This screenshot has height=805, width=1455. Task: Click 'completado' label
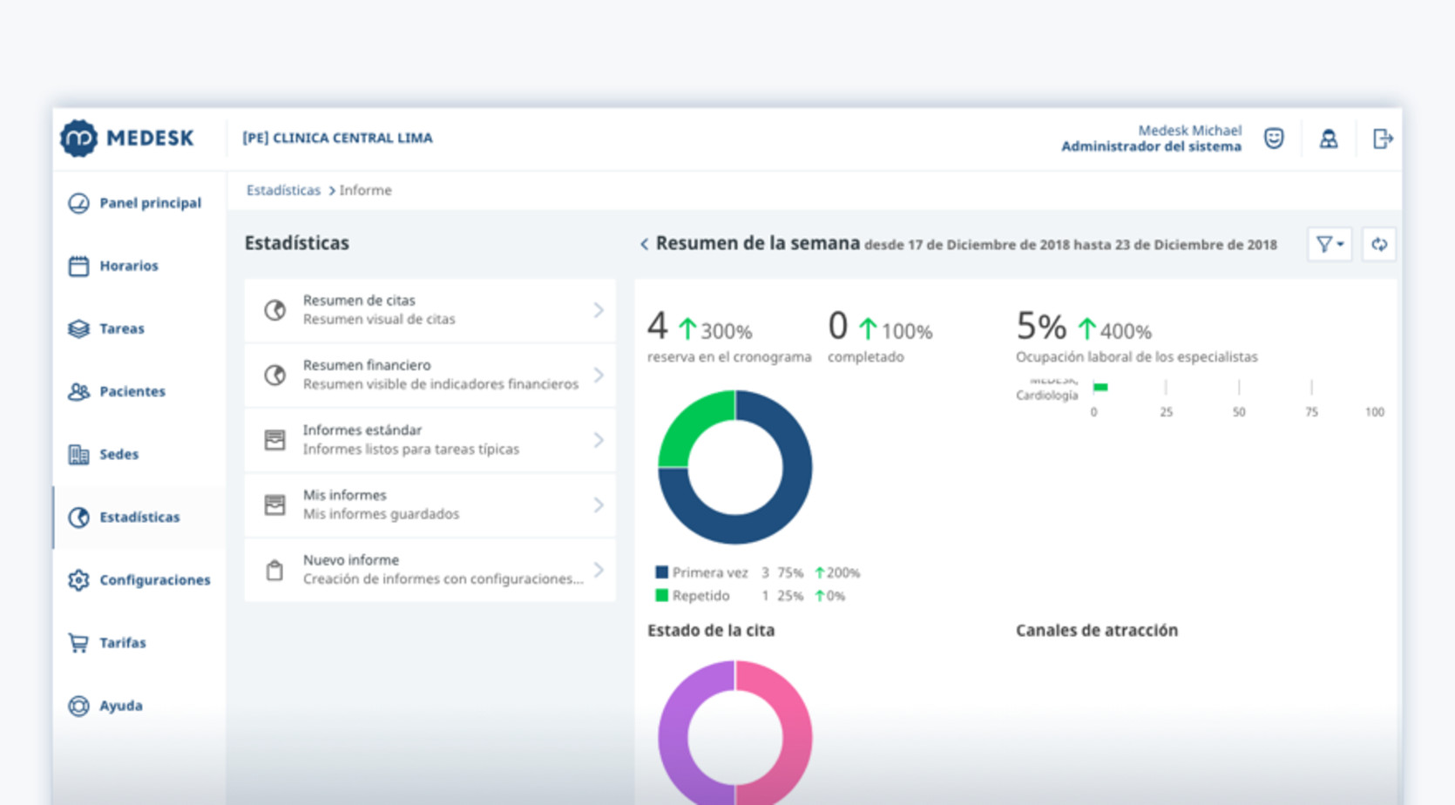coord(866,357)
